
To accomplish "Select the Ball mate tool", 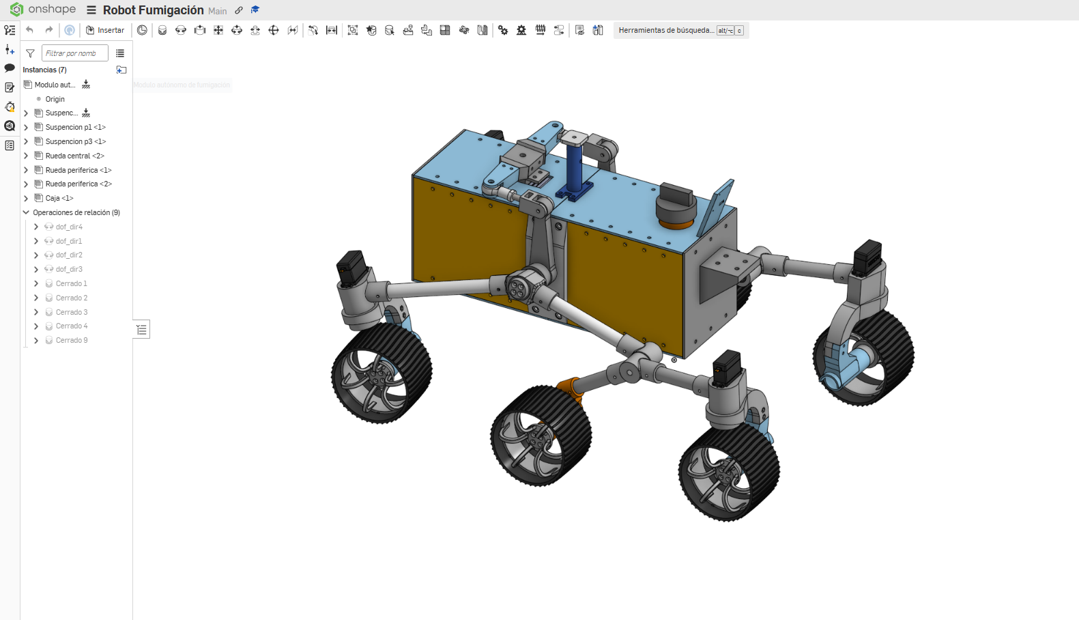I will (274, 30).
